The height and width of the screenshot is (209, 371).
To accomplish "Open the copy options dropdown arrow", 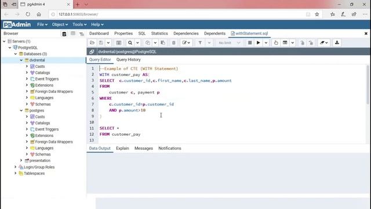I will (x=155, y=43).
